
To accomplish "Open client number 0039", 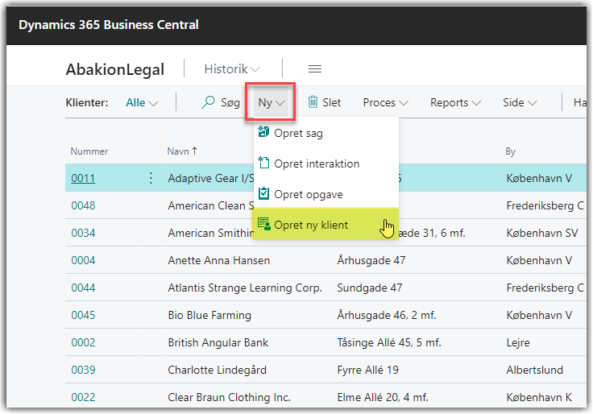I will click(83, 370).
